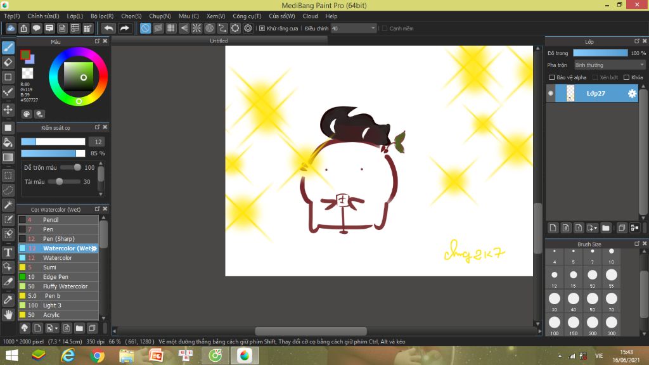Select the Eyedropper tool
The height and width of the screenshot is (365, 649).
tap(8, 300)
